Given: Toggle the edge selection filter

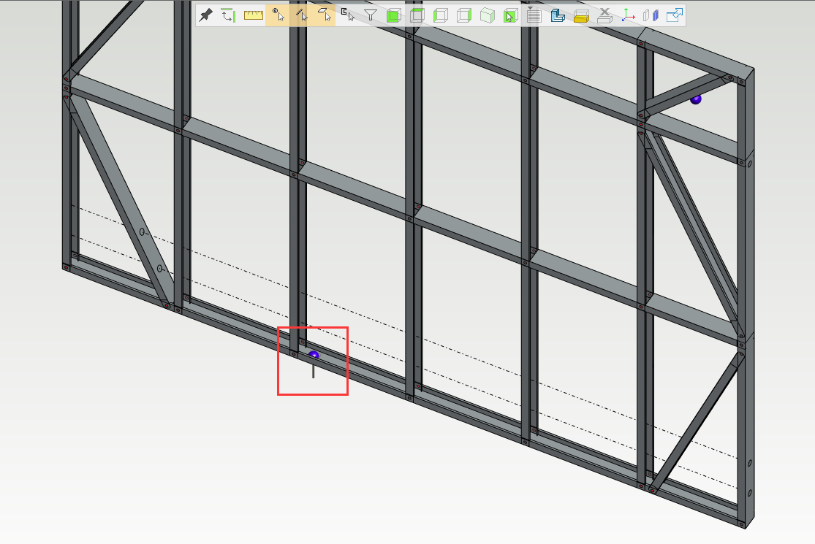Looking at the screenshot, I should [301, 15].
